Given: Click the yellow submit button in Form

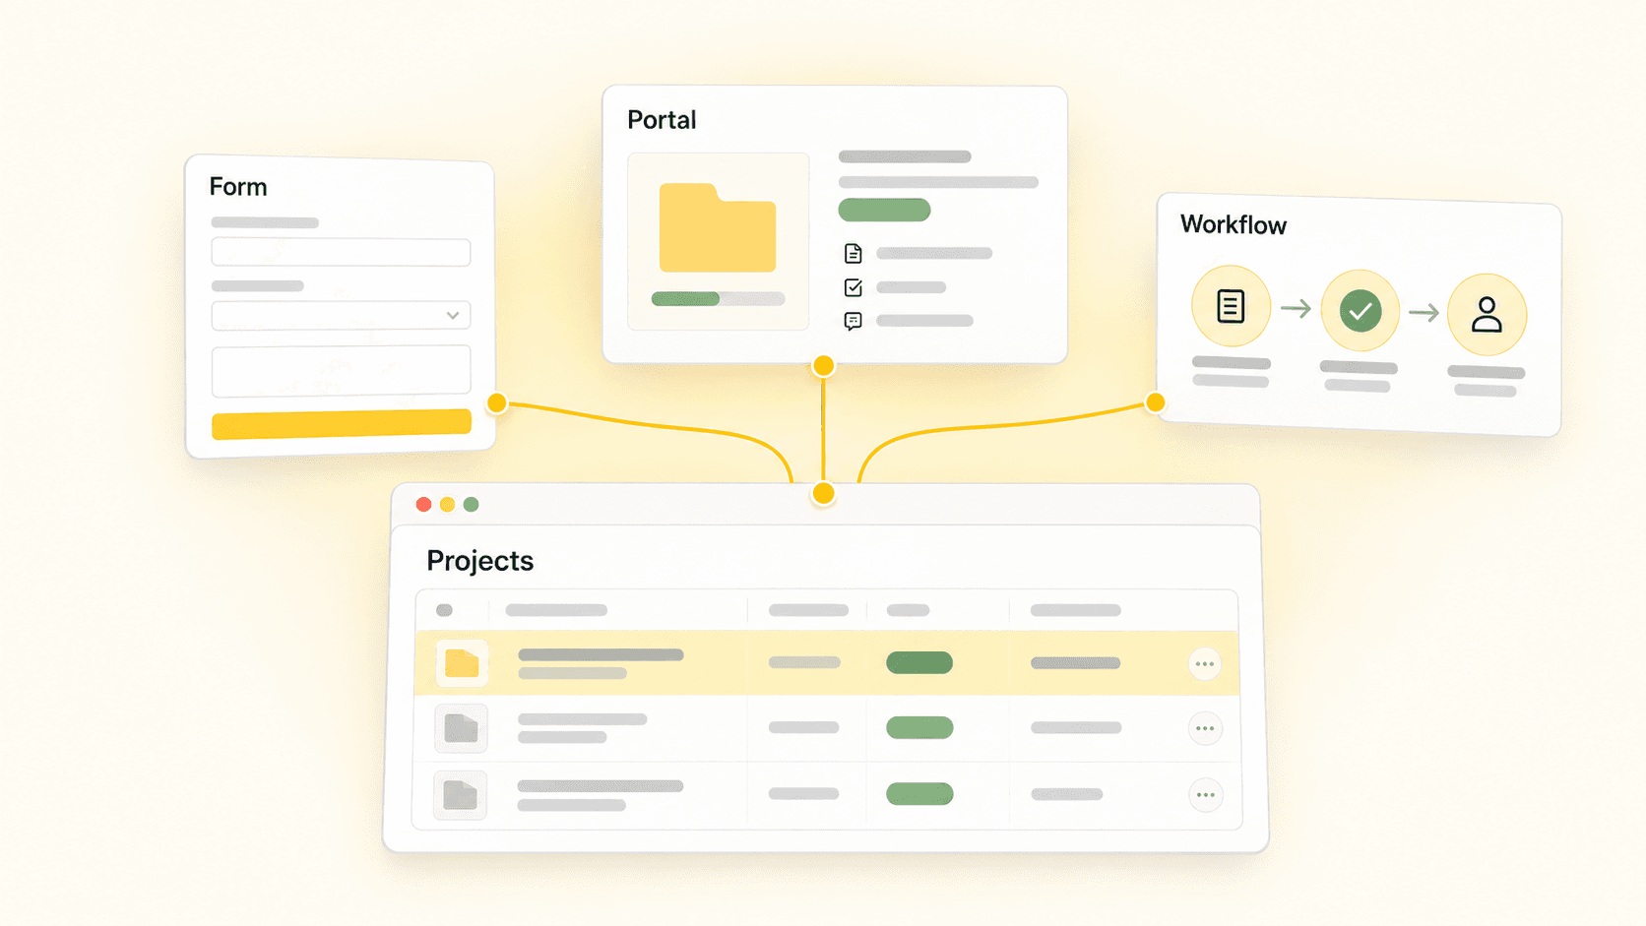Looking at the screenshot, I should click(342, 424).
